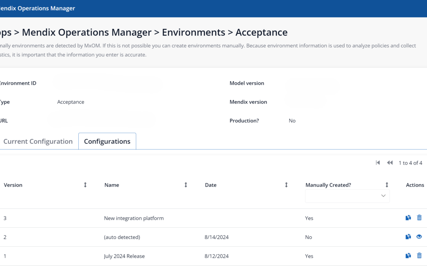The height and width of the screenshot is (266, 427).
Task: Click Mendix Operations Manager header title
Action: coord(38,8)
